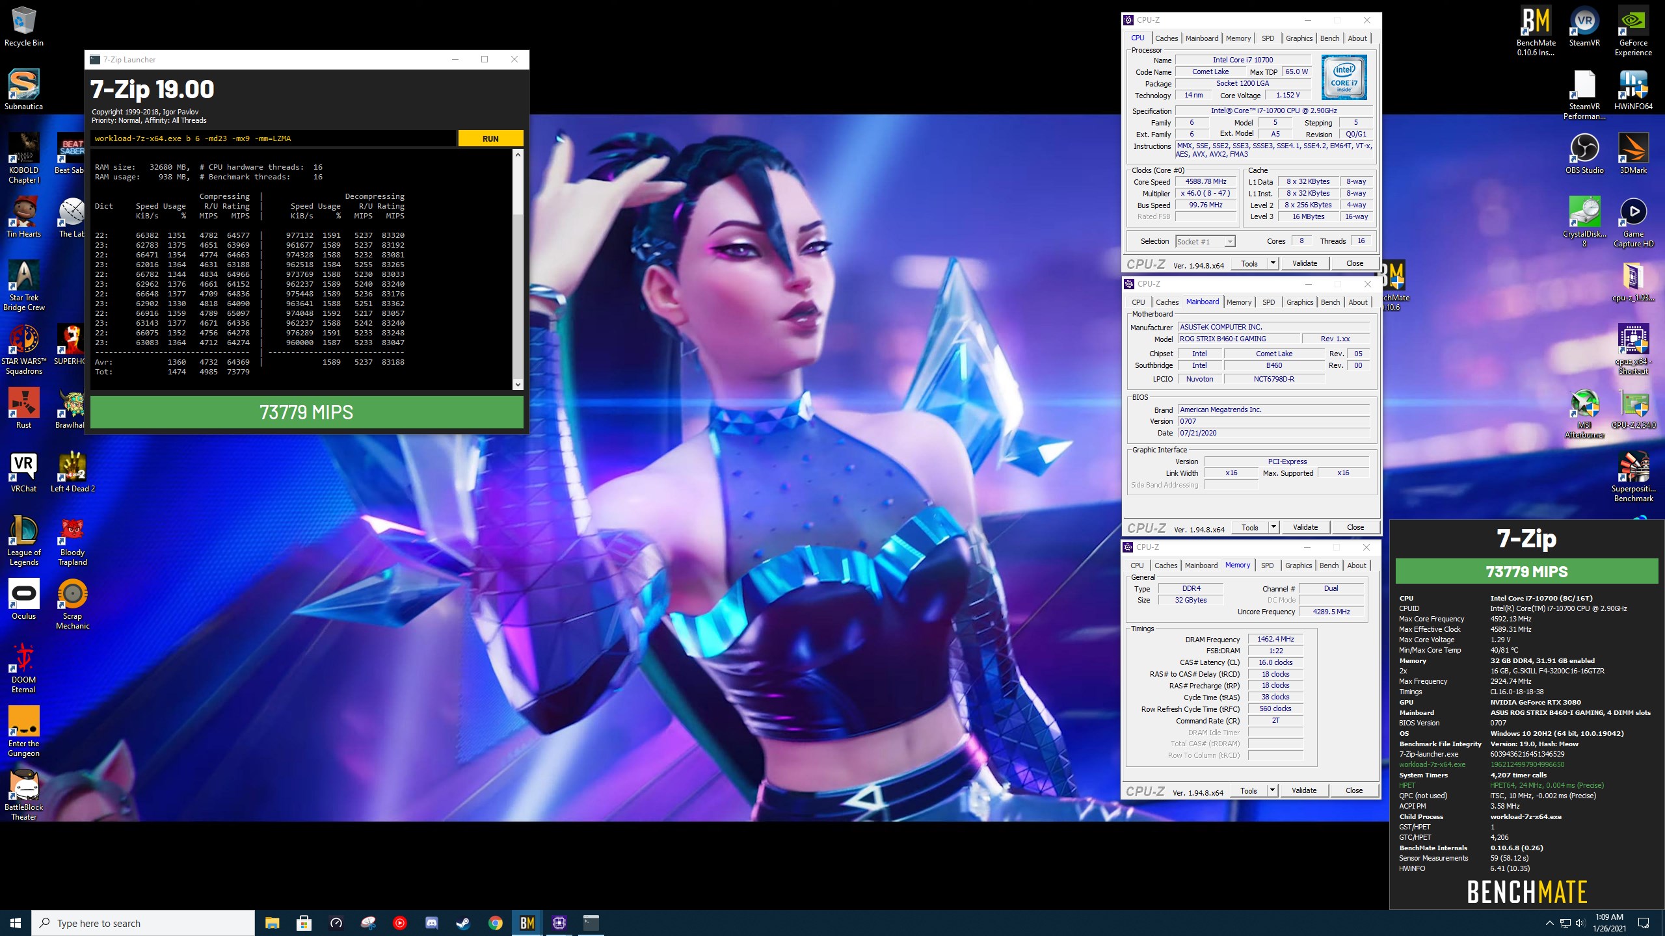Launch HWiNFO64 from the desktop
1665x936 pixels.
(x=1633, y=90)
